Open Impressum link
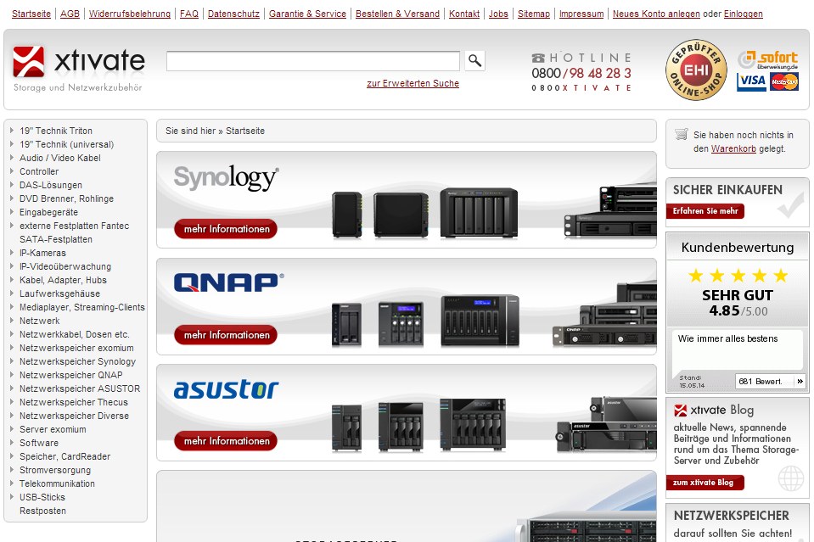Image resolution: width=814 pixels, height=542 pixels. click(581, 14)
